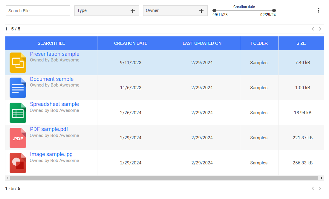
Task: Focus the Search File input box
Action: point(38,11)
